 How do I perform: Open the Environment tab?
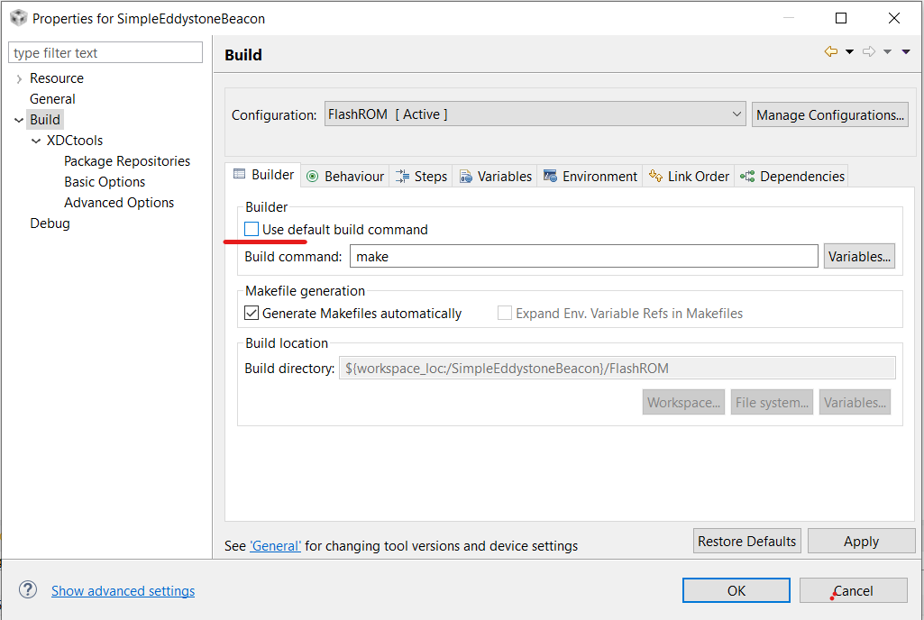click(x=590, y=177)
